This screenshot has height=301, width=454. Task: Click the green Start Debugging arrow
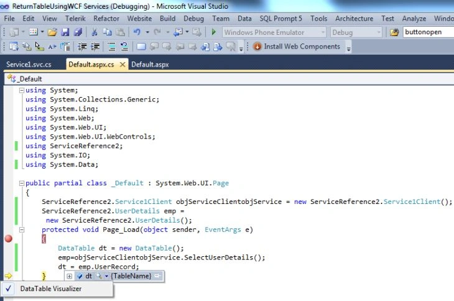point(214,32)
